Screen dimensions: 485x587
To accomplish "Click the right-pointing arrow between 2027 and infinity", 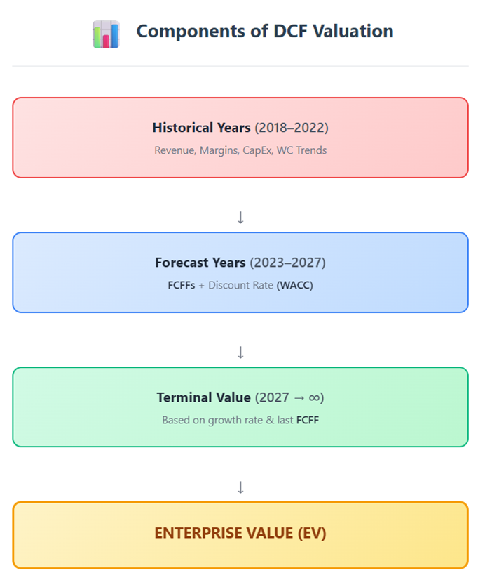I will click(x=298, y=398).
